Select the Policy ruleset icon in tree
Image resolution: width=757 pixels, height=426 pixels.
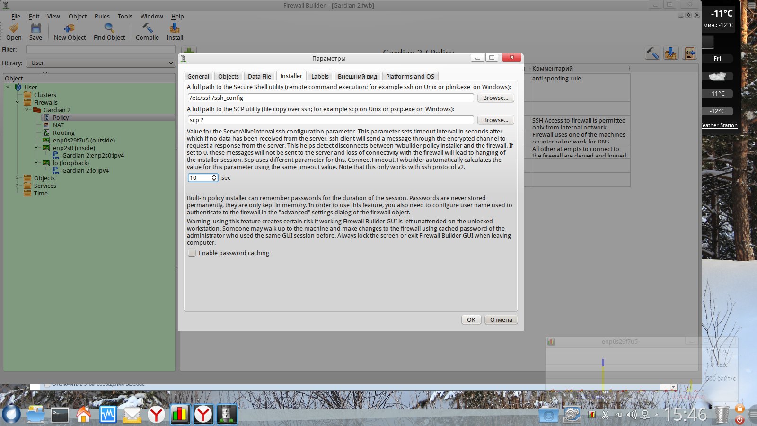coord(46,117)
